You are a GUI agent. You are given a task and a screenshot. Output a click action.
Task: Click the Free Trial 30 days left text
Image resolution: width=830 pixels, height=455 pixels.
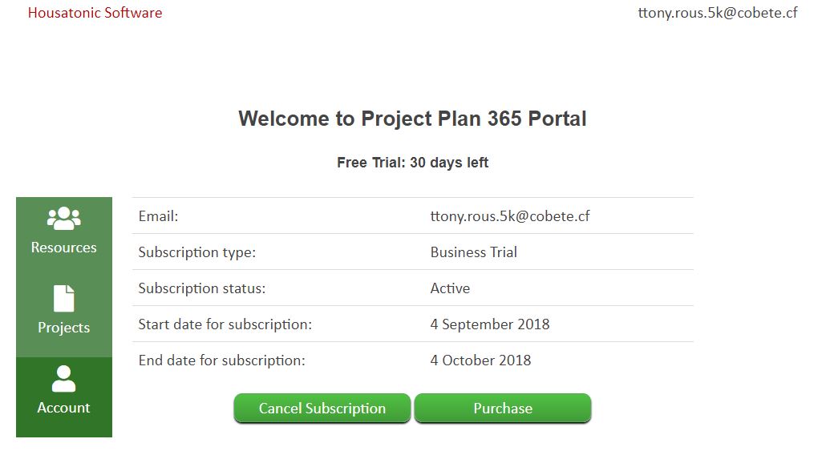[412, 163]
